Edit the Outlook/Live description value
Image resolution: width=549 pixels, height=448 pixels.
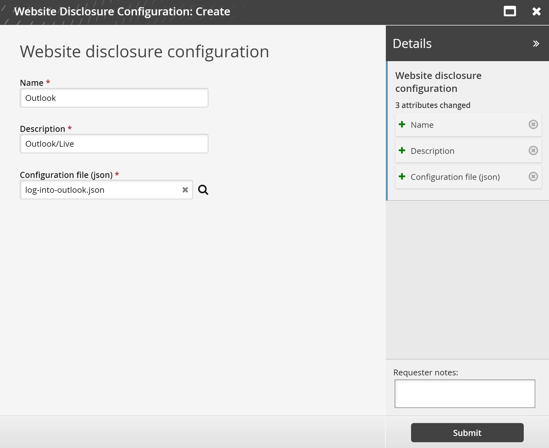114,143
